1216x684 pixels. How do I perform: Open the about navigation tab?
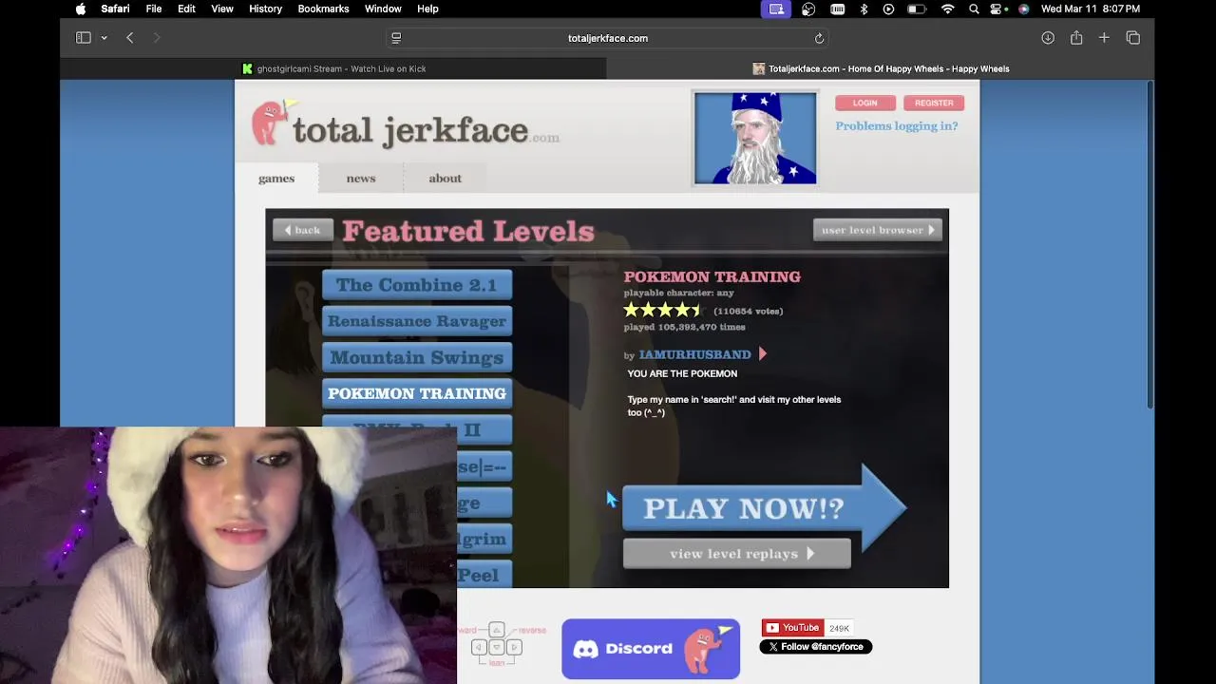(x=445, y=179)
